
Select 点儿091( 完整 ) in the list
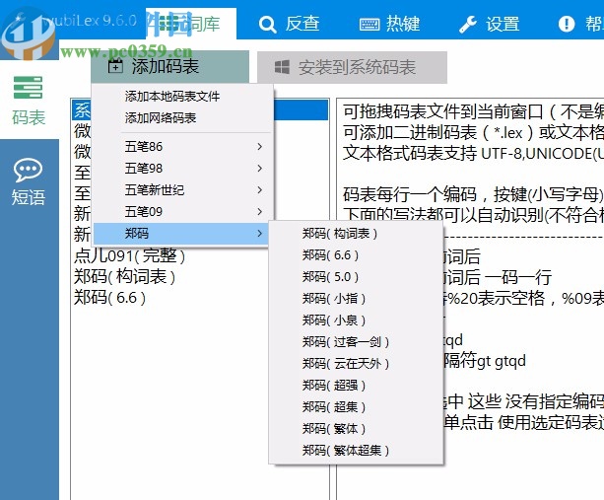(x=129, y=255)
